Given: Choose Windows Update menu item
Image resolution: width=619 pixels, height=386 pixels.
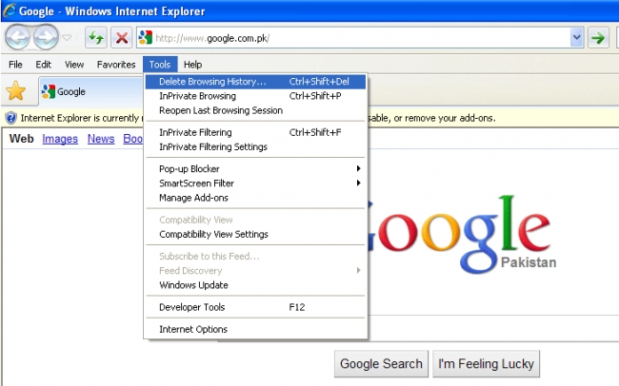Looking at the screenshot, I should tap(255, 285).
